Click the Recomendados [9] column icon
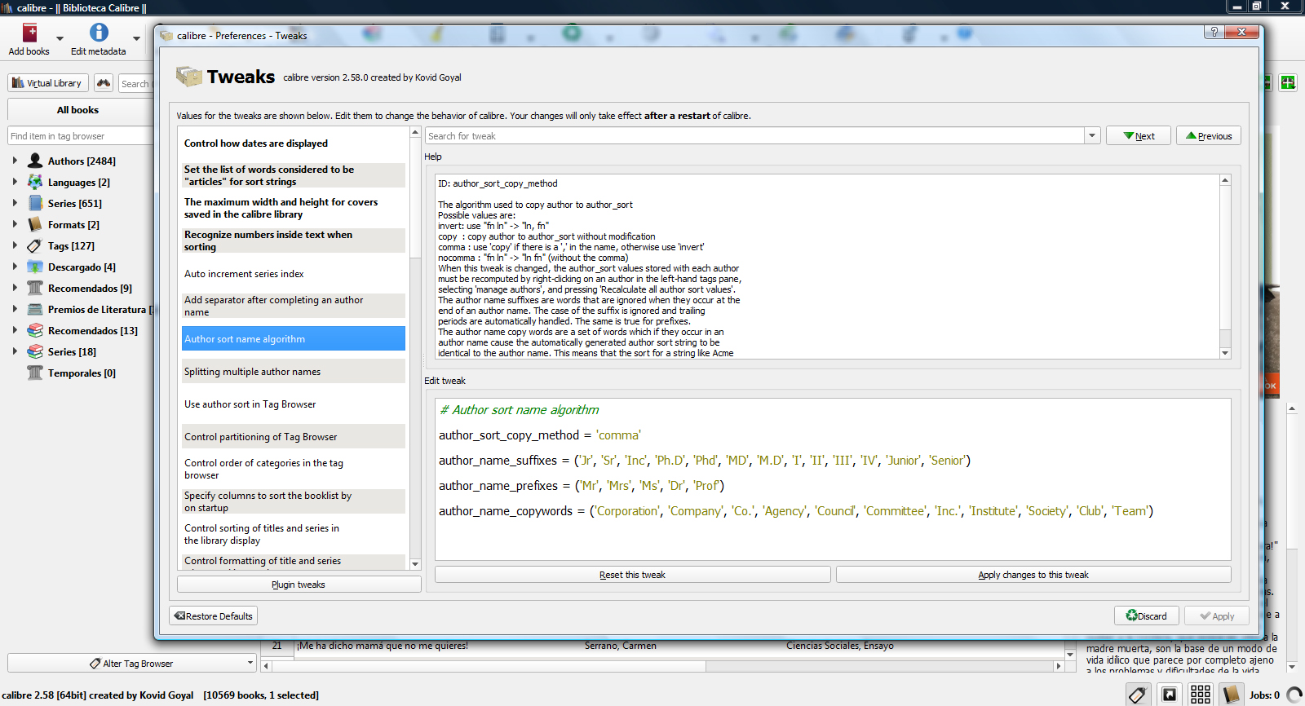This screenshot has height=706, width=1305. (35, 288)
